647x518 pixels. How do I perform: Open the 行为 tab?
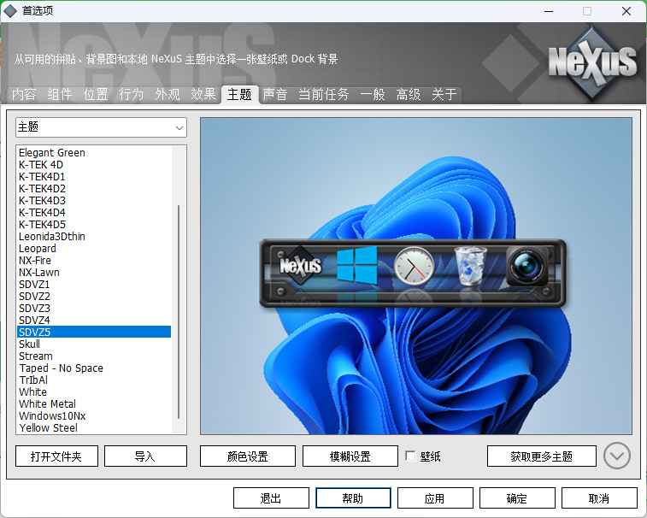point(132,95)
